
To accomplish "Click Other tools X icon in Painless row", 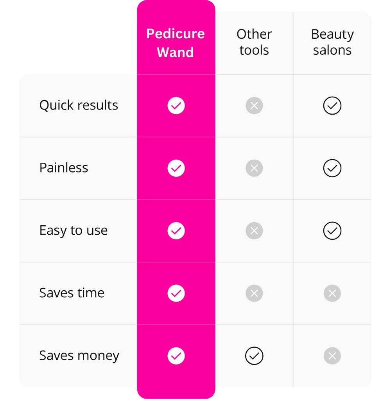I will point(254,168).
